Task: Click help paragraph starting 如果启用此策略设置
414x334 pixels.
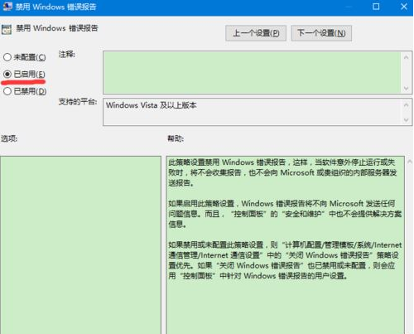Action: pyautogui.click(x=285, y=214)
